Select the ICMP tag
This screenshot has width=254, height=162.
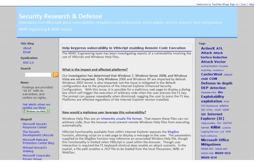point(218,110)
